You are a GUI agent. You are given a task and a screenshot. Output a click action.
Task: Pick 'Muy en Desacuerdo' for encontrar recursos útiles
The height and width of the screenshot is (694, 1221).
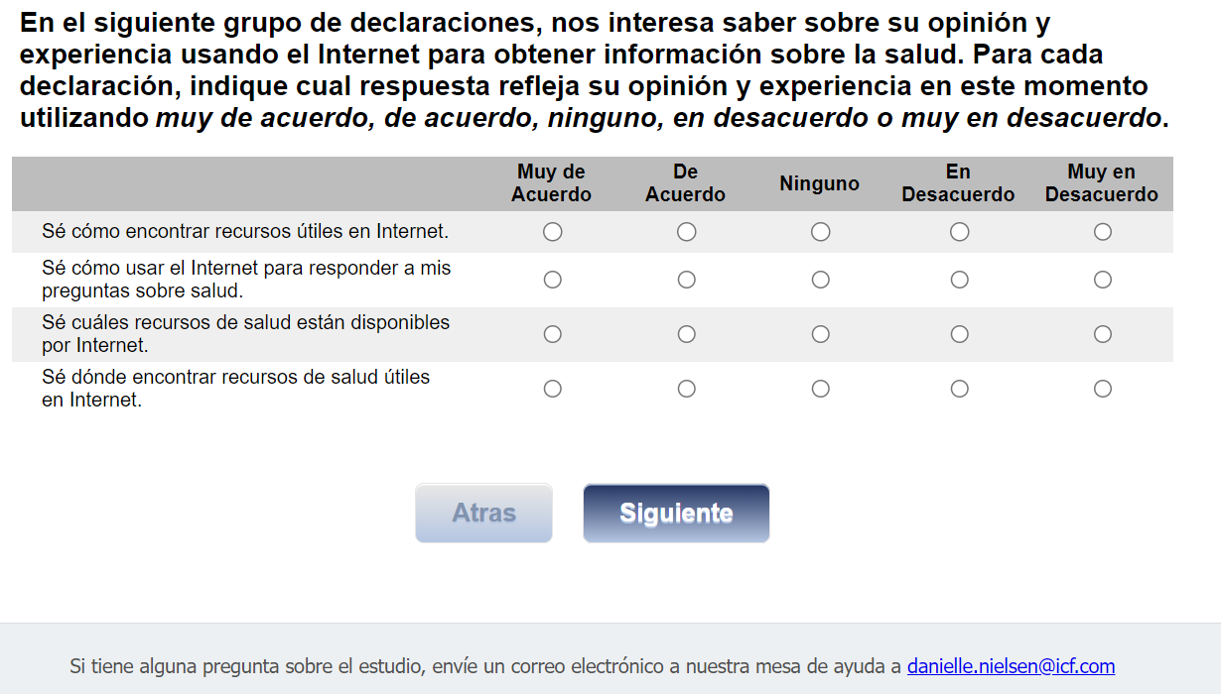pyautogui.click(x=1102, y=232)
